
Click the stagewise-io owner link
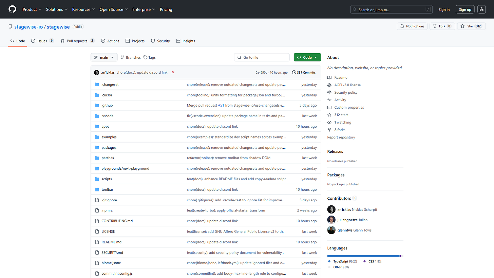pyautogui.click(x=29, y=26)
